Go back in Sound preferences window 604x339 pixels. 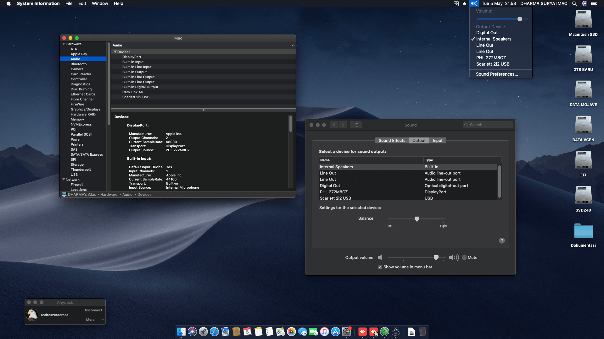(334, 125)
